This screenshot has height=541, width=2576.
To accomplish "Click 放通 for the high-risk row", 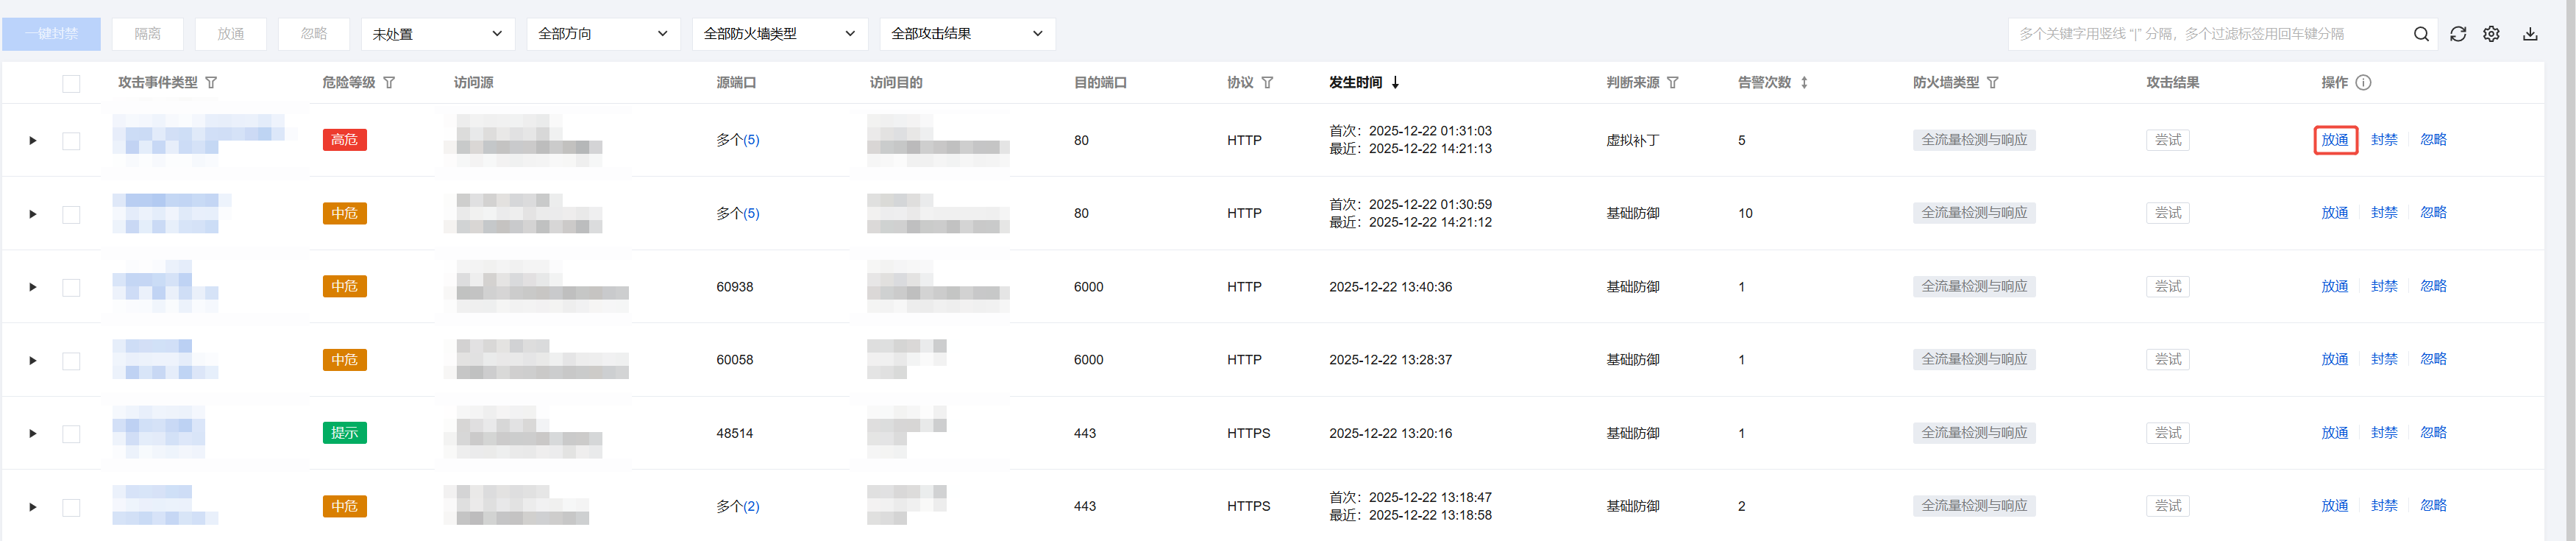I will pos(2335,140).
